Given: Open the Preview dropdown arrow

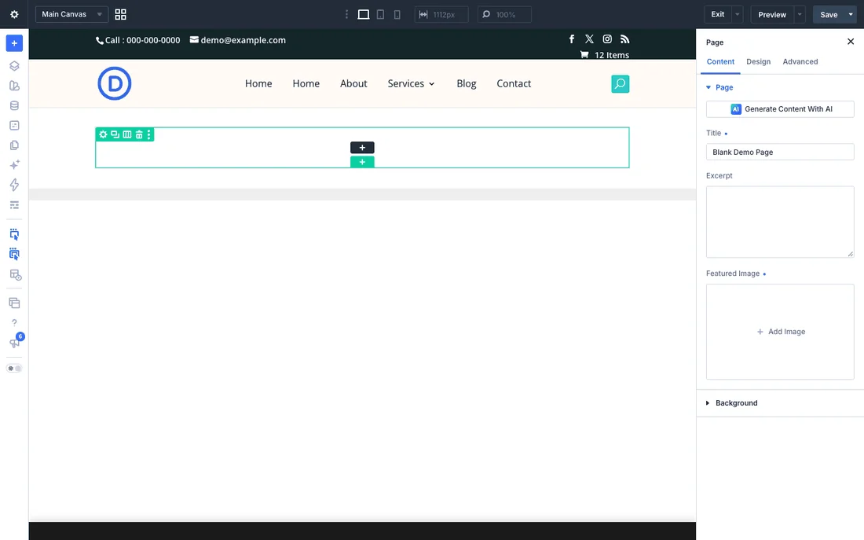Looking at the screenshot, I should pos(800,14).
